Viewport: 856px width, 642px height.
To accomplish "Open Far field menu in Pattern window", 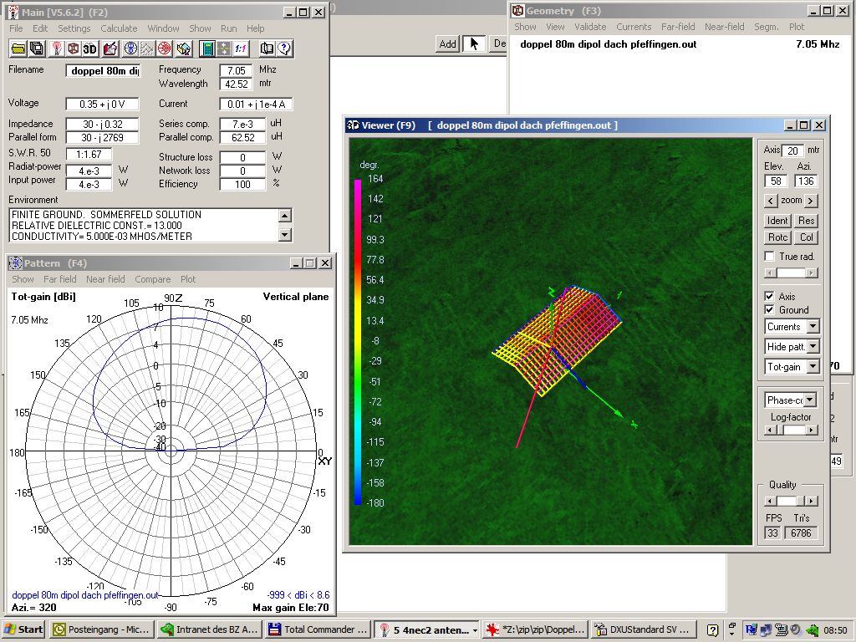I will click(x=60, y=279).
